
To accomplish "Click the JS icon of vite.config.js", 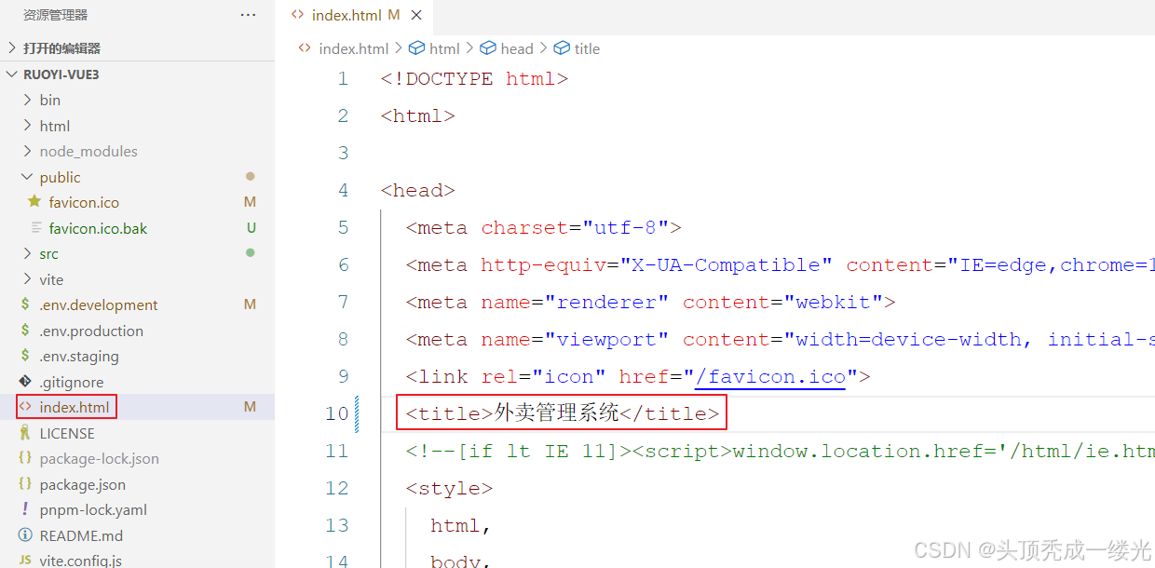I will click(x=25, y=561).
